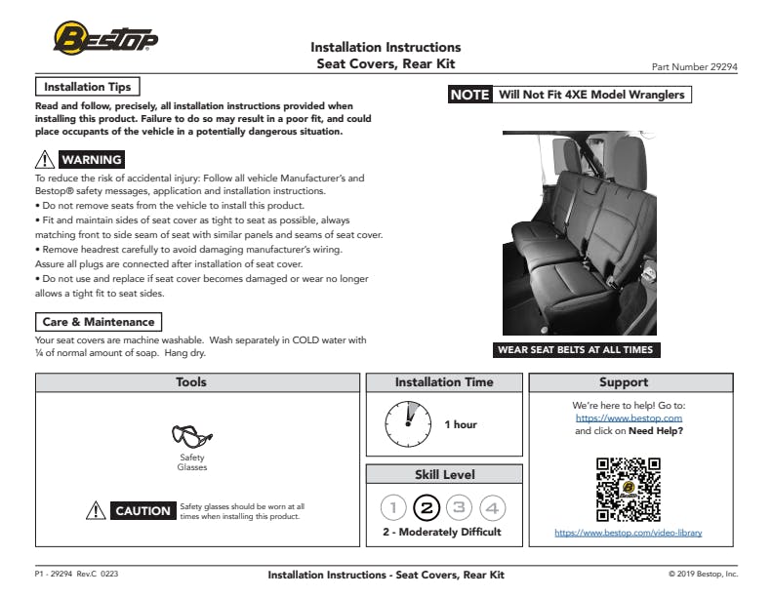Click skill level circle 4
Image resolution: width=773 pixels, height=597 pixels.
[492, 507]
